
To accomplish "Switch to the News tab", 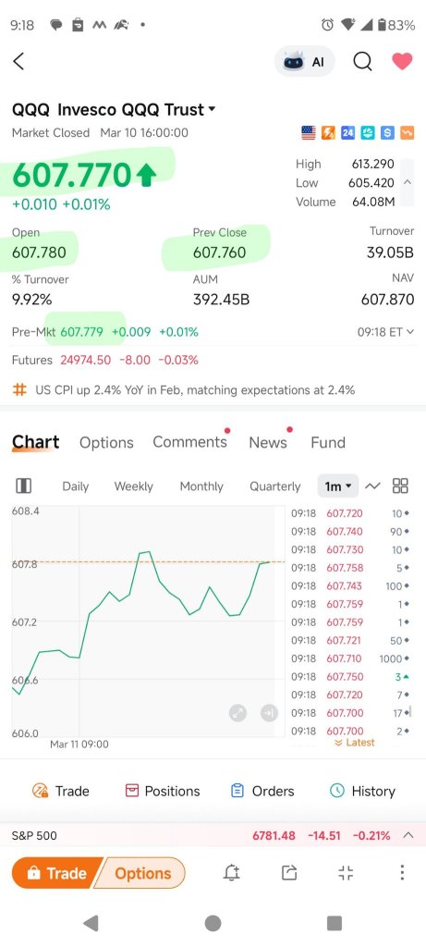I will [268, 442].
